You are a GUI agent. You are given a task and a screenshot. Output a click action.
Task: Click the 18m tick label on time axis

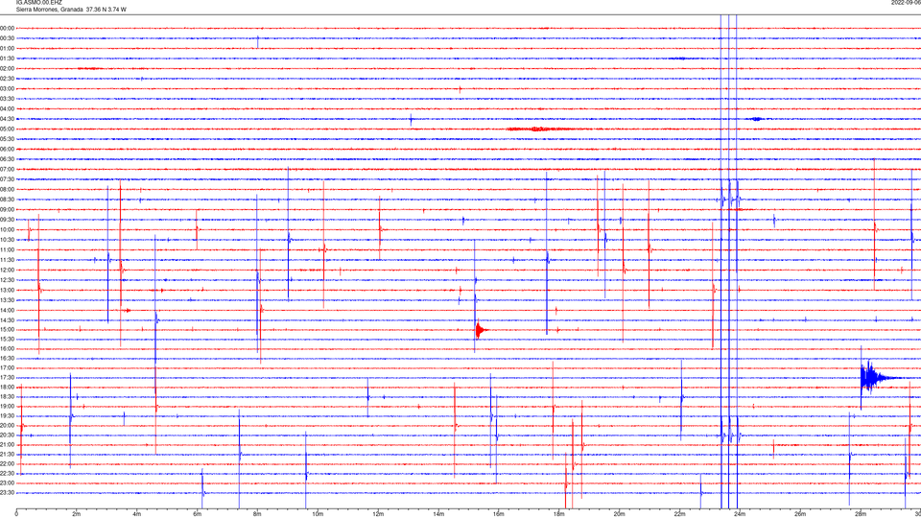(559, 514)
